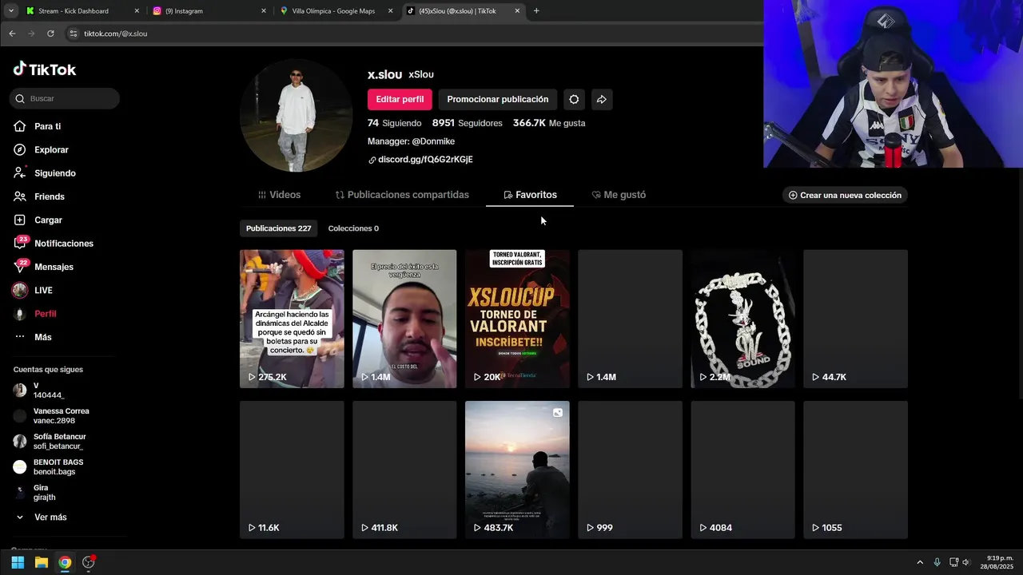Open Para ti feed

[47, 126]
